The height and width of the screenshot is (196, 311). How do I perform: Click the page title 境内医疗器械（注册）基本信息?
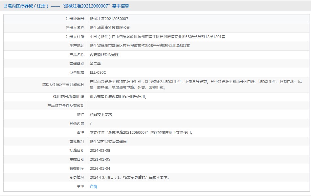tap(68, 6)
